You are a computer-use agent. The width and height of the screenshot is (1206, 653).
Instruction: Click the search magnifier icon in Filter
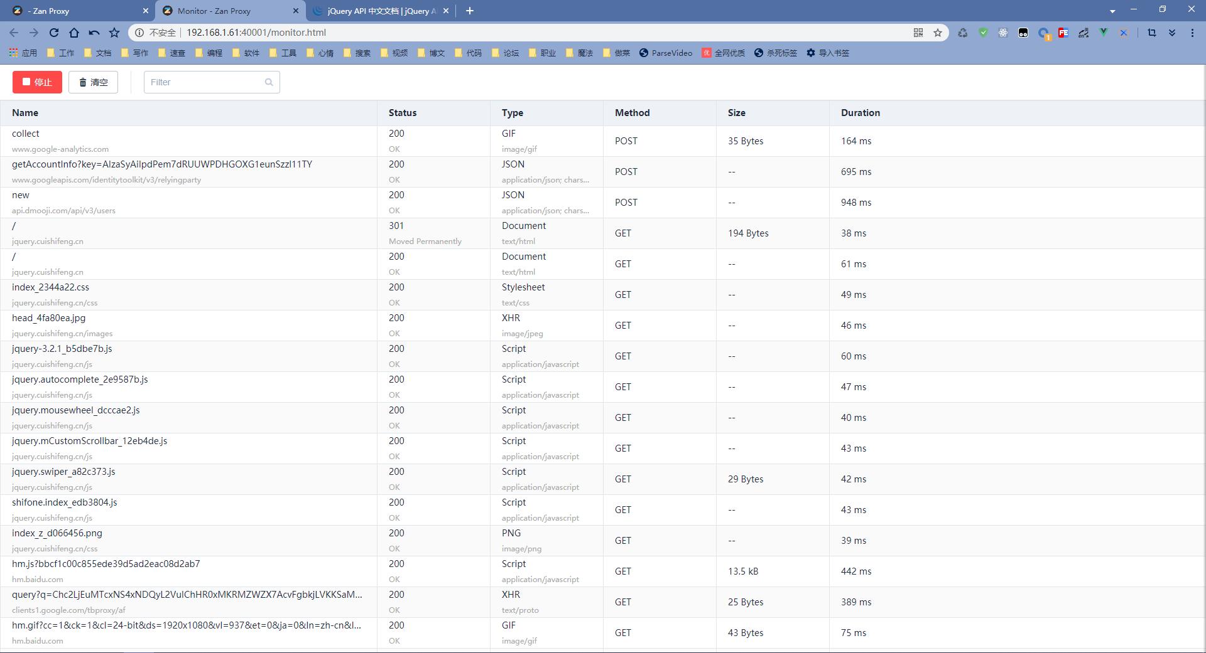269,82
